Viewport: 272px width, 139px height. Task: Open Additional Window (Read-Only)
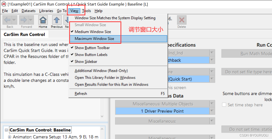tap(118, 71)
